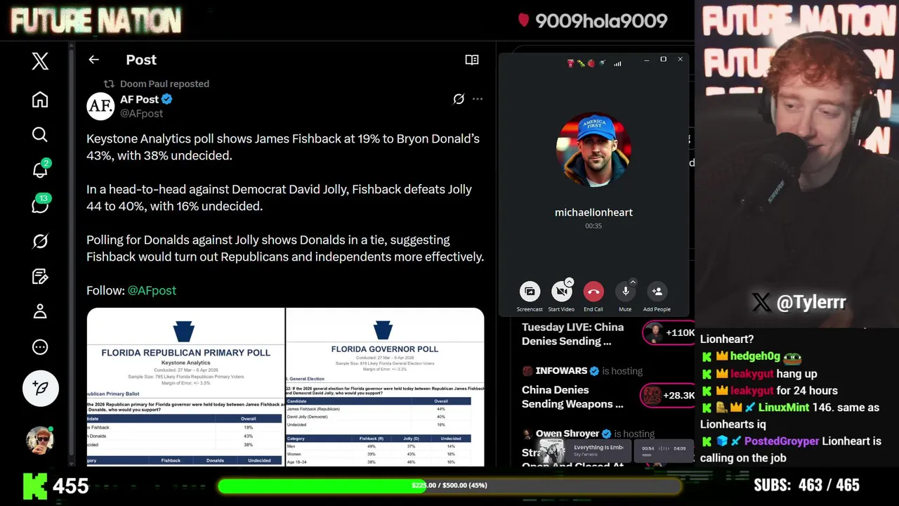This screenshot has width=899, height=506.
Task: Open Florida Governor Poll image
Action: (x=386, y=387)
